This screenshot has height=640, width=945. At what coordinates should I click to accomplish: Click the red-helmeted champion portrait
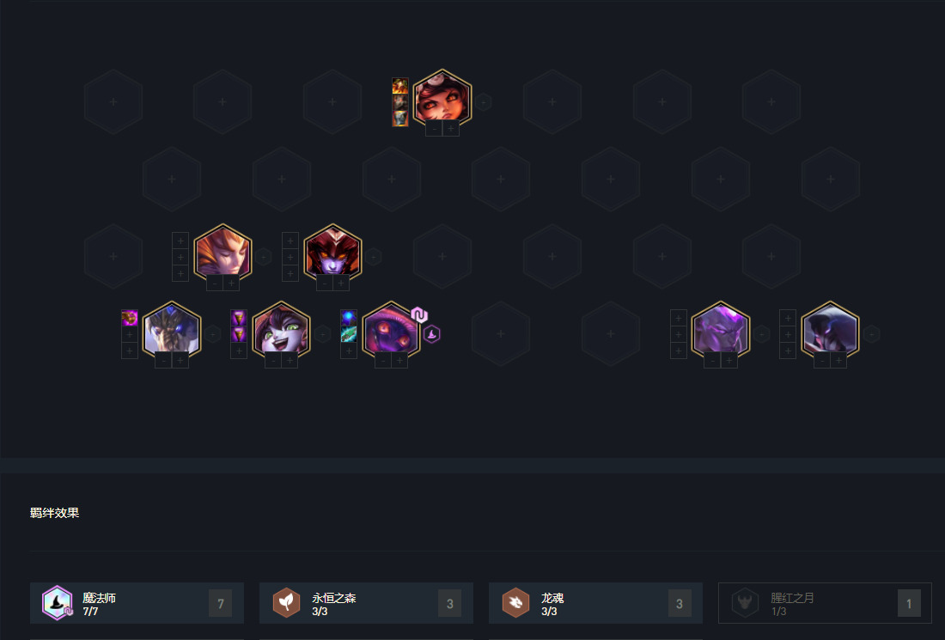pos(332,253)
